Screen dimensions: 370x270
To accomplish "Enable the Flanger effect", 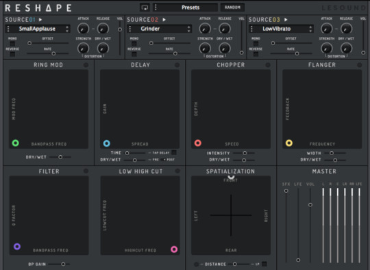I will 360,65.
